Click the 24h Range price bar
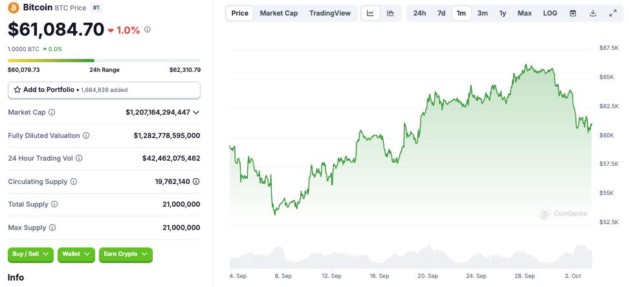 pyautogui.click(x=104, y=61)
